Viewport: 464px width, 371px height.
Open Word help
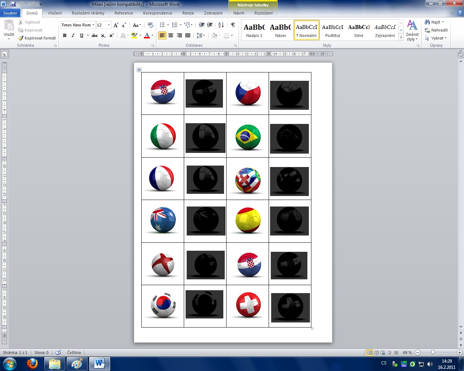(459, 13)
